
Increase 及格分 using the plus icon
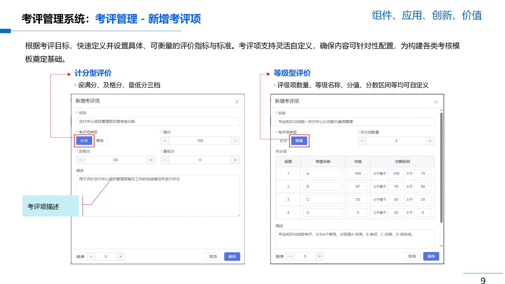[151, 160]
